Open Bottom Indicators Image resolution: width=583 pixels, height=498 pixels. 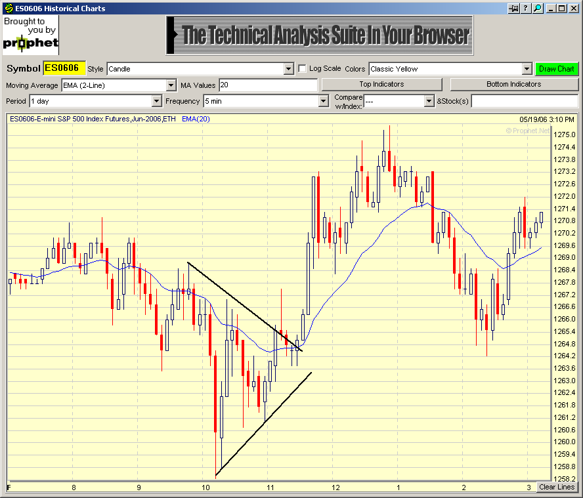[x=514, y=85]
